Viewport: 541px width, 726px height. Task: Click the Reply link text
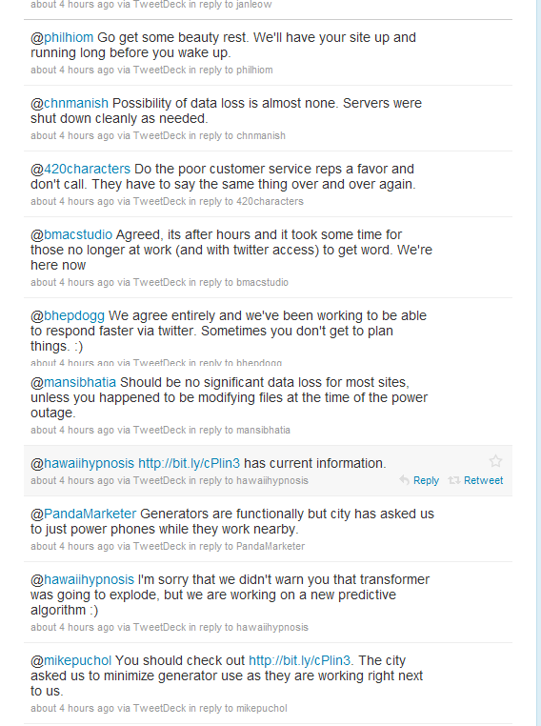tap(426, 480)
